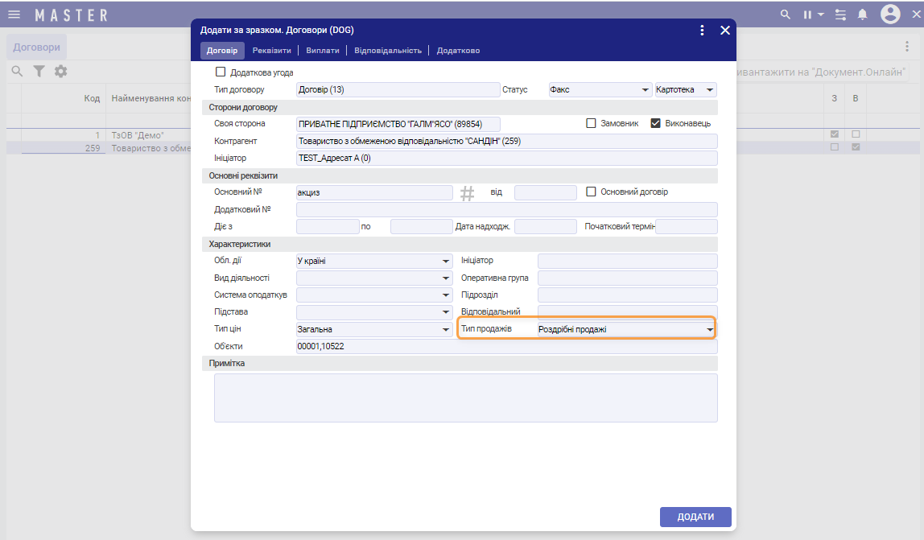
Task: Check the Замовник checkbox
Action: pos(591,124)
